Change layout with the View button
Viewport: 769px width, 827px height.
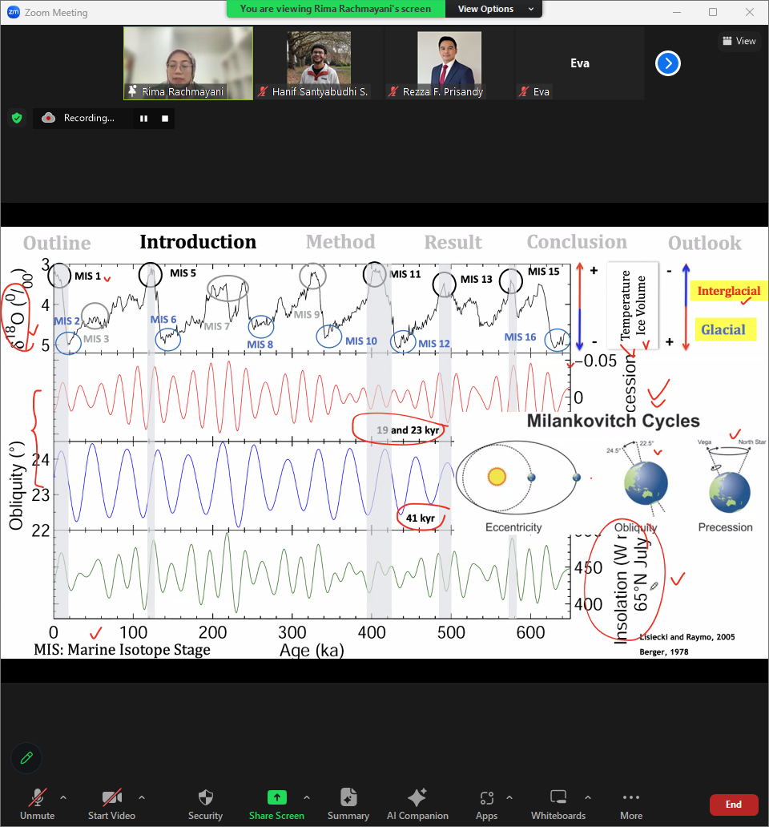tap(738, 41)
